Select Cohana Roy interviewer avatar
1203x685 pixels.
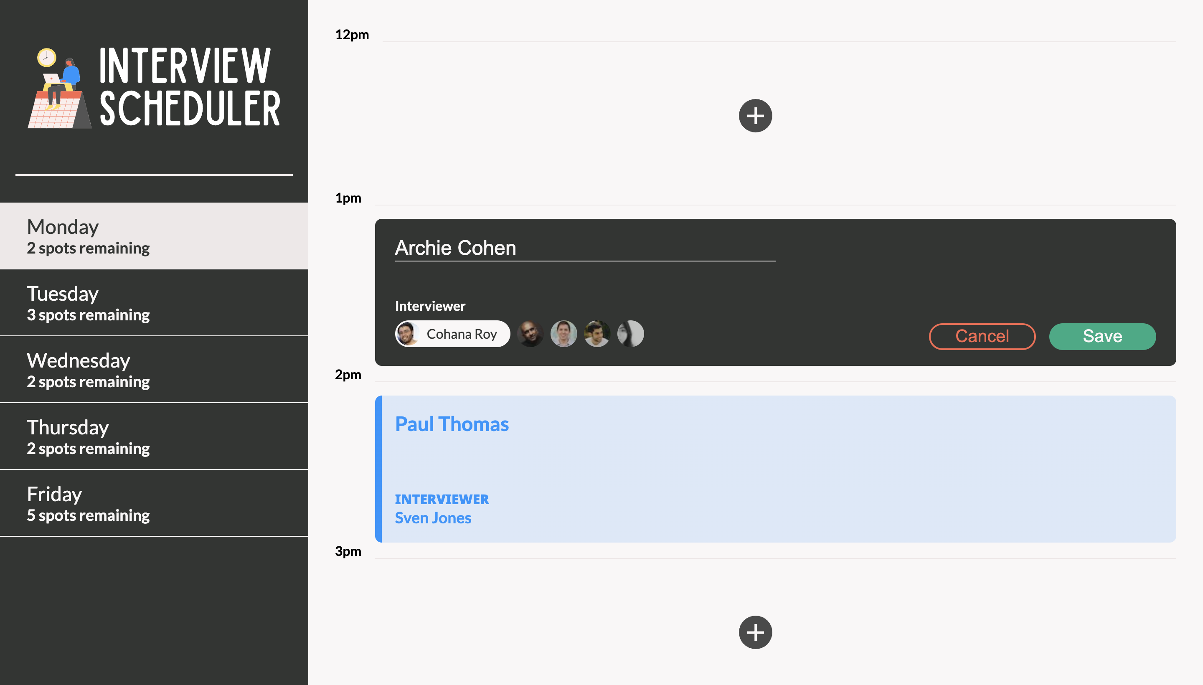click(x=408, y=333)
